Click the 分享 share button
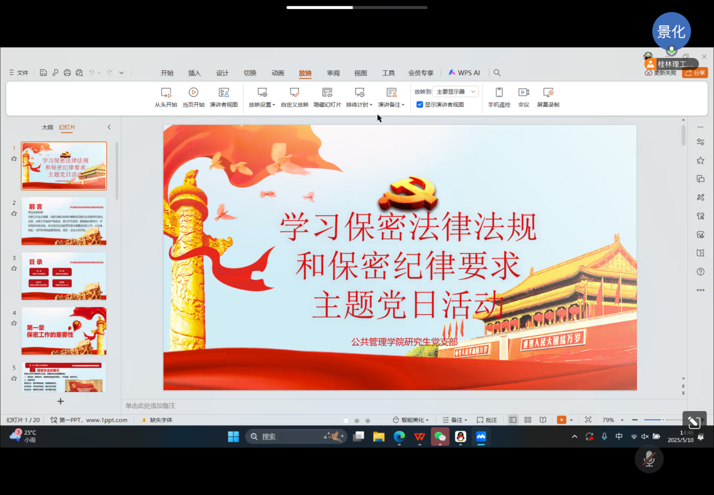This screenshot has width=714, height=495. tap(695, 73)
